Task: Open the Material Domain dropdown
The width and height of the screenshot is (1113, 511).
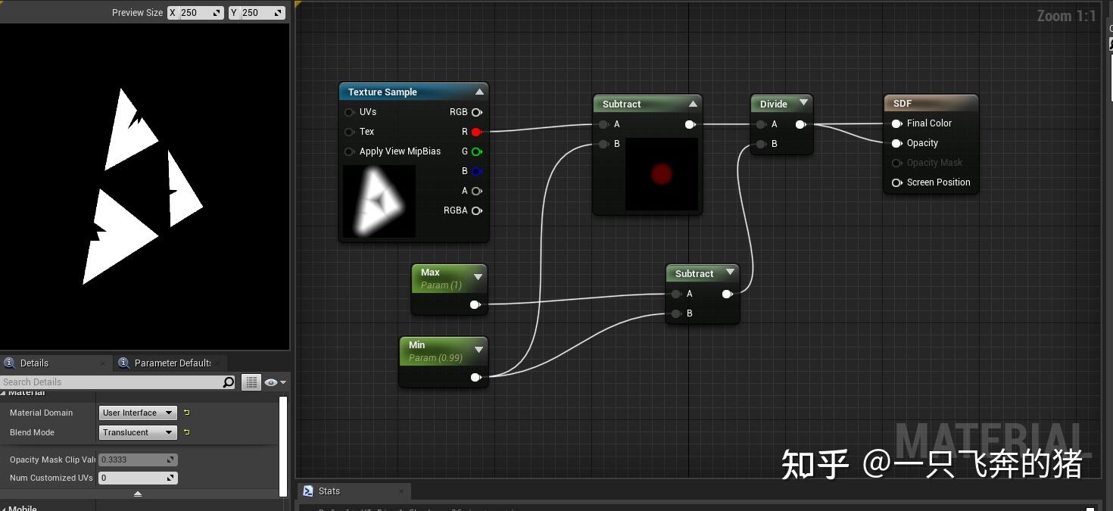Action: coord(137,413)
